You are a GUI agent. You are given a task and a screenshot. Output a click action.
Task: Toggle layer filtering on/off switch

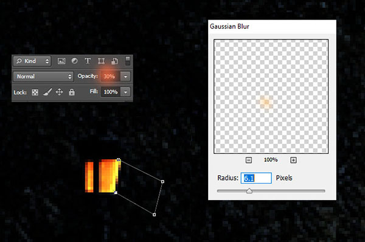coord(128,61)
